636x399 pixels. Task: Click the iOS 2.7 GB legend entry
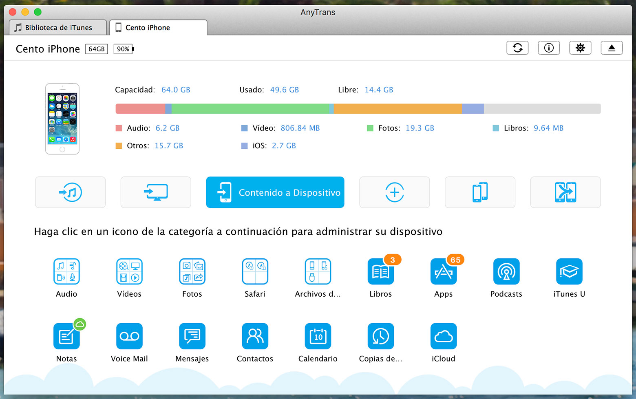tap(269, 145)
